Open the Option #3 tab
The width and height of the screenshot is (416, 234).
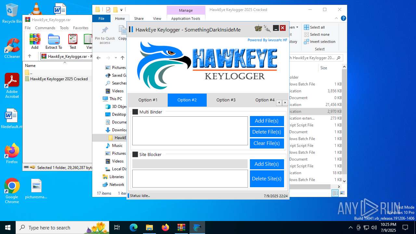point(226,100)
